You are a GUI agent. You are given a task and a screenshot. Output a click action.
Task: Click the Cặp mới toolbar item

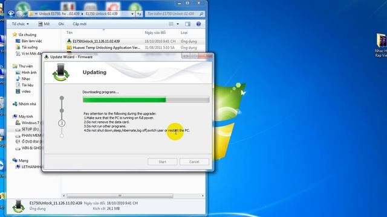pyautogui.click(x=79, y=24)
